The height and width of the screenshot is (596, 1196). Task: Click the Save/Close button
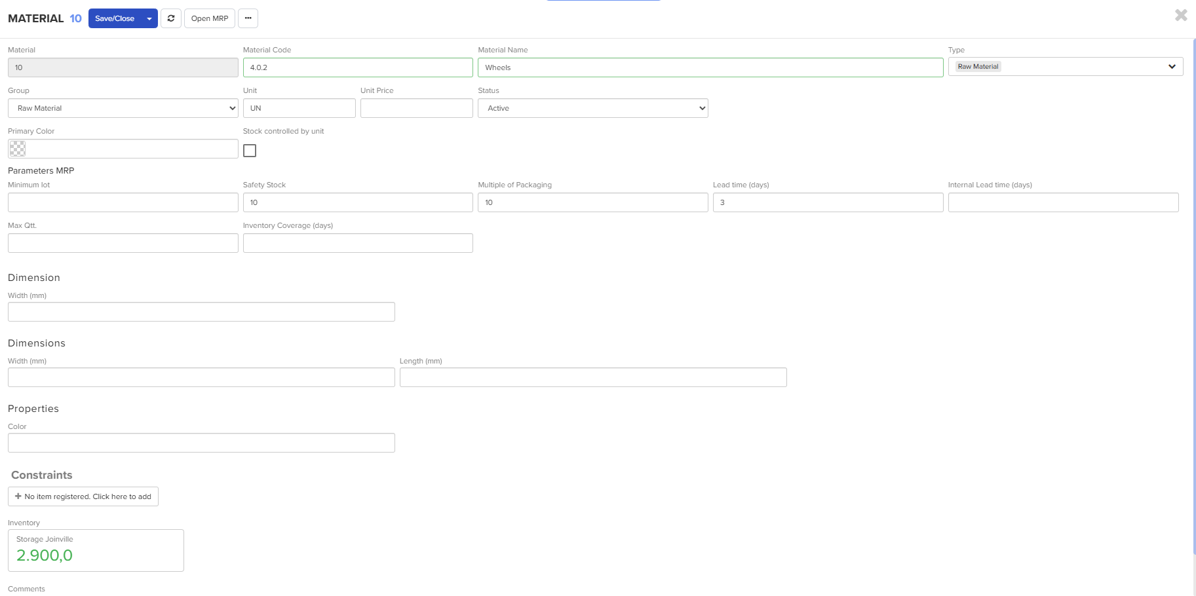click(115, 18)
